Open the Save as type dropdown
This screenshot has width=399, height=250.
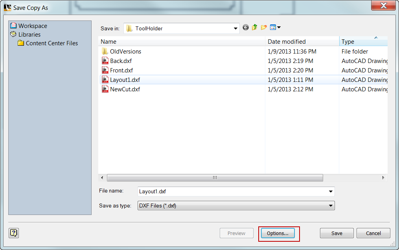click(x=330, y=206)
